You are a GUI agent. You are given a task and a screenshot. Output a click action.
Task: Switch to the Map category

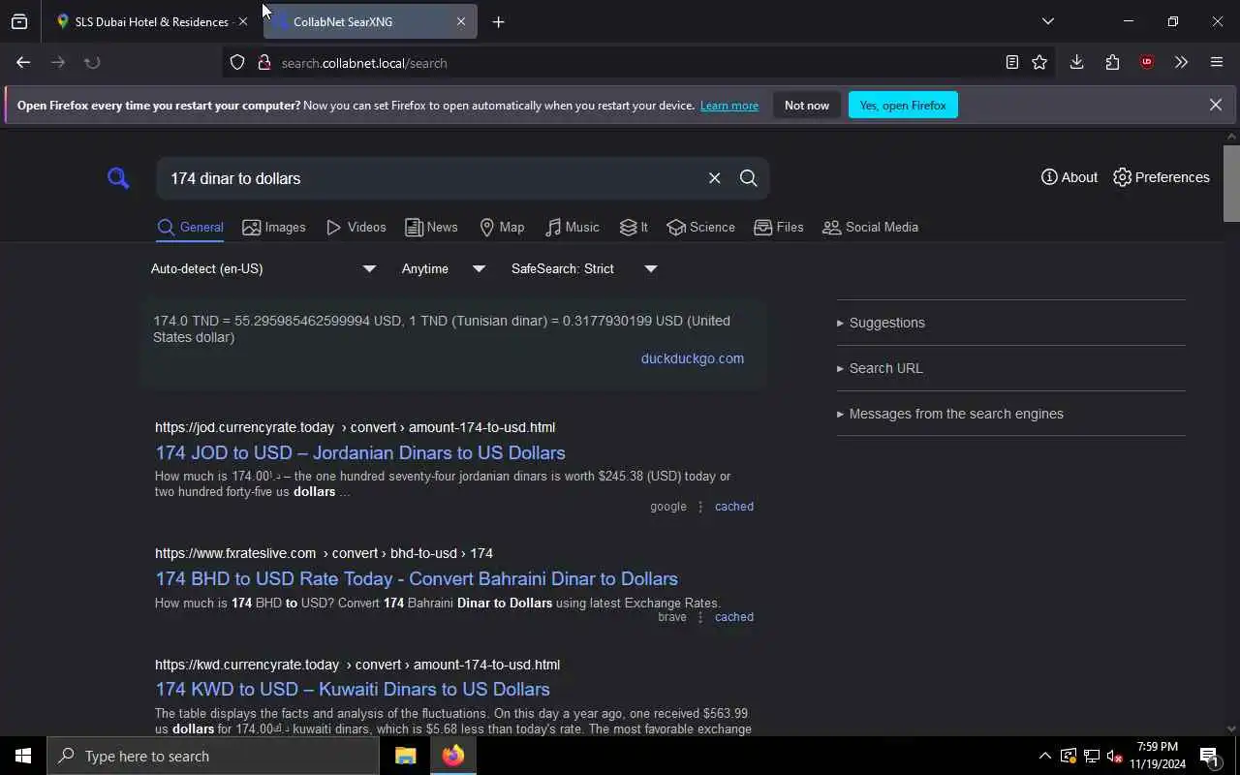coord(502,227)
